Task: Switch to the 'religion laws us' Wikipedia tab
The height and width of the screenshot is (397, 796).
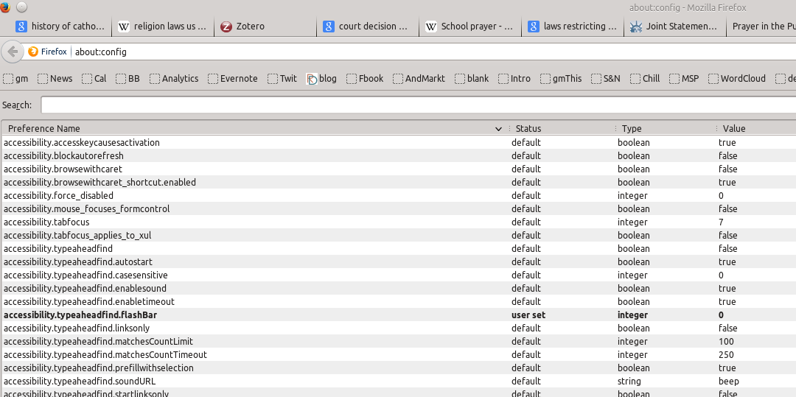Action: (x=164, y=27)
